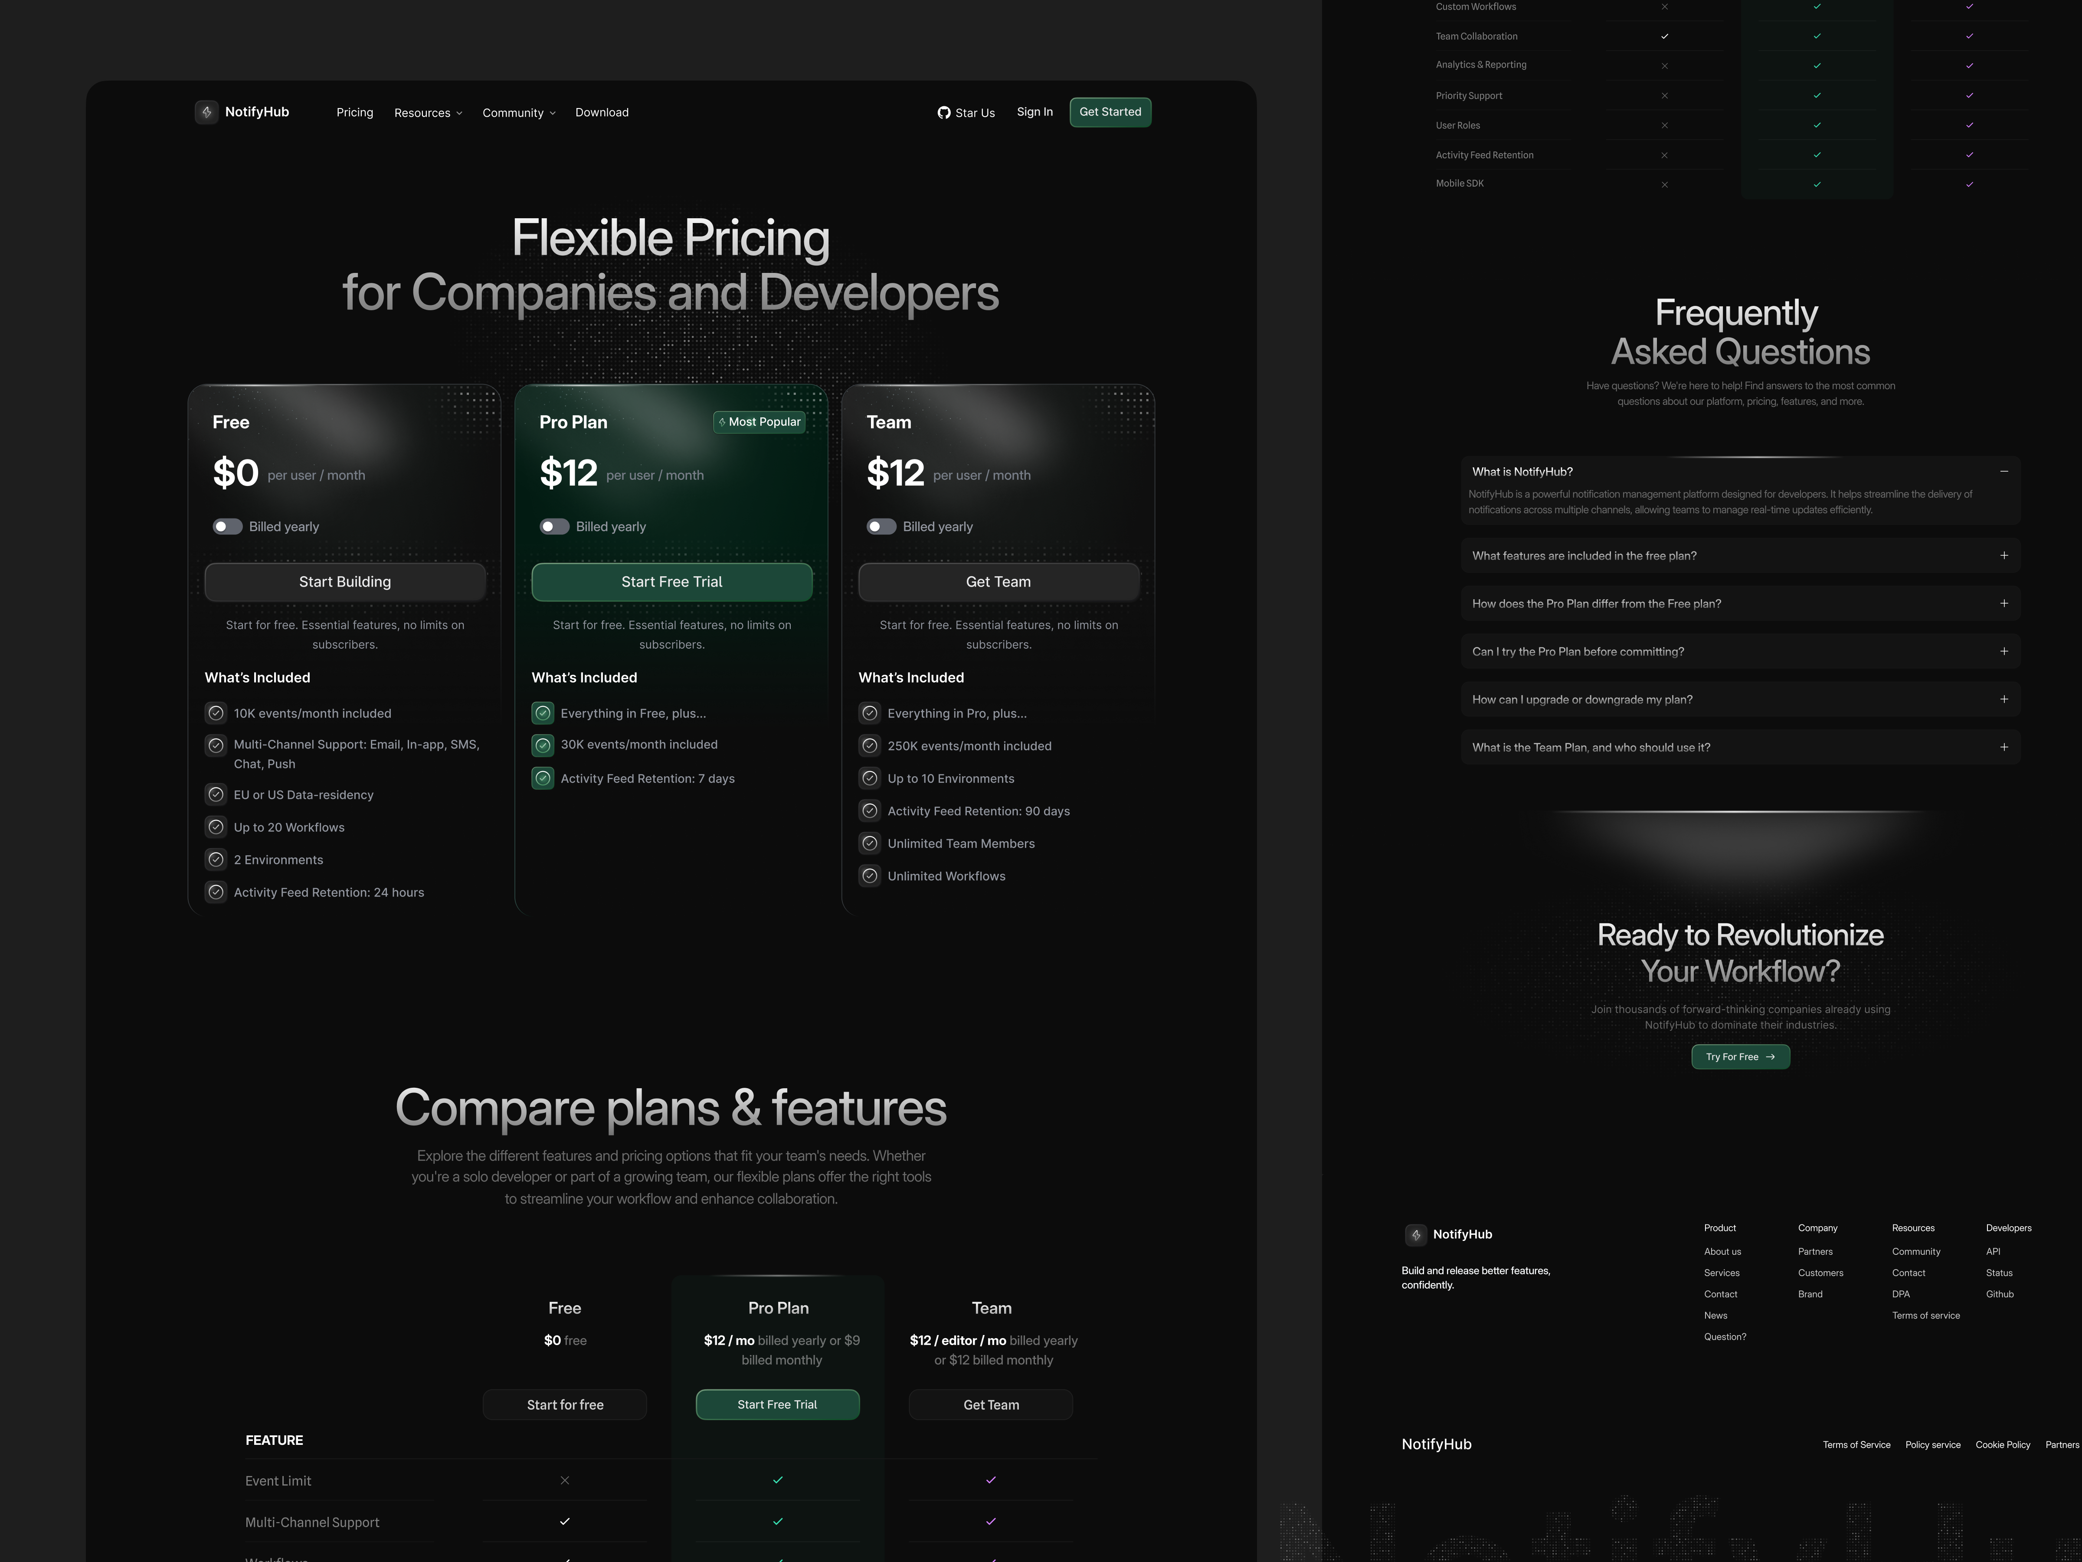
Task: Click green check icon beside Everything in Free
Action: (542, 714)
